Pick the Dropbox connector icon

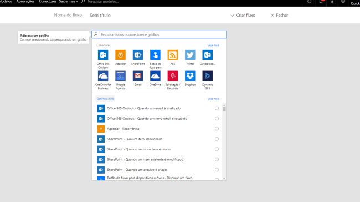coord(190,76)
